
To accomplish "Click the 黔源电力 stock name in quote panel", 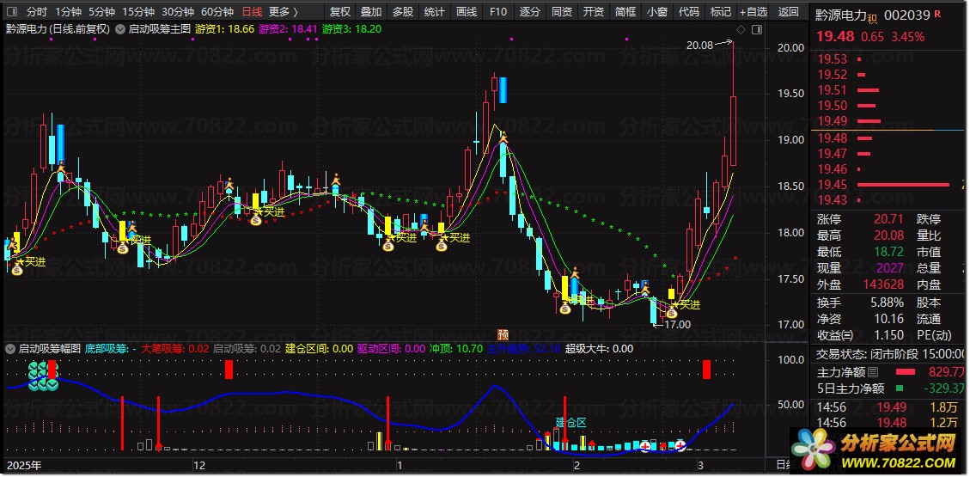I will [841, 15].
